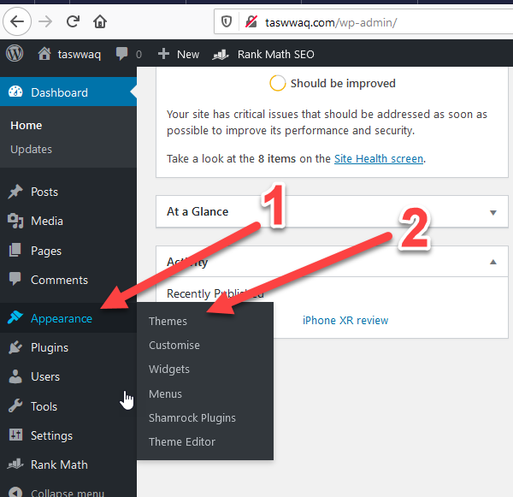Reload the page with the refresh icon
Screen dimensions: 513x497
click(x=73, y=21)
